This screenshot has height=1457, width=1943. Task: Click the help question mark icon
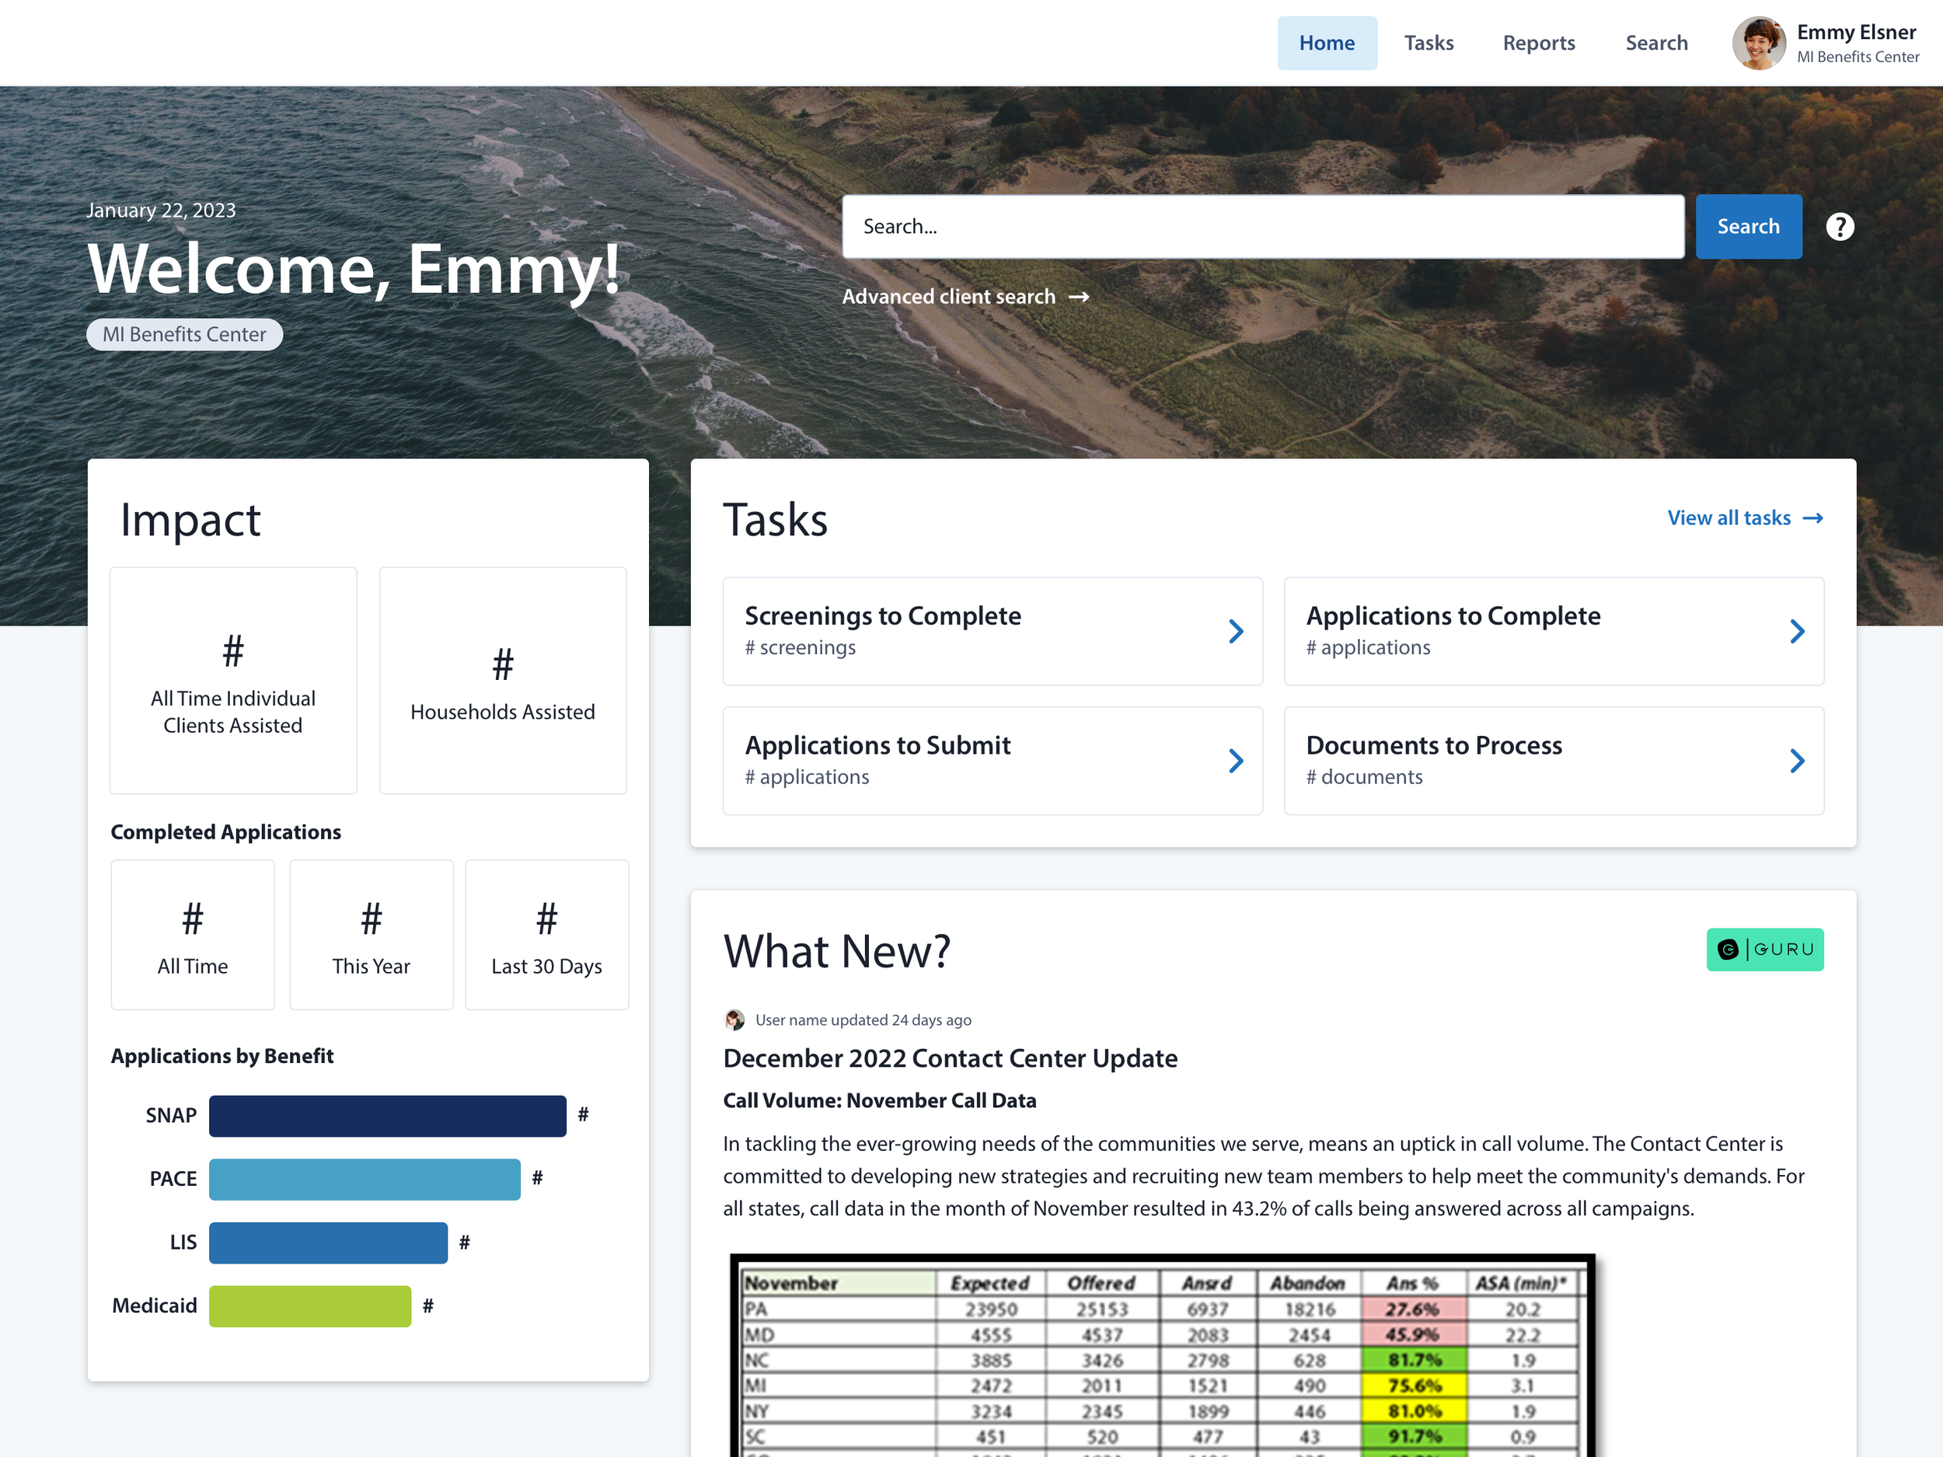pyautogui.click(x=1840, y=227)
